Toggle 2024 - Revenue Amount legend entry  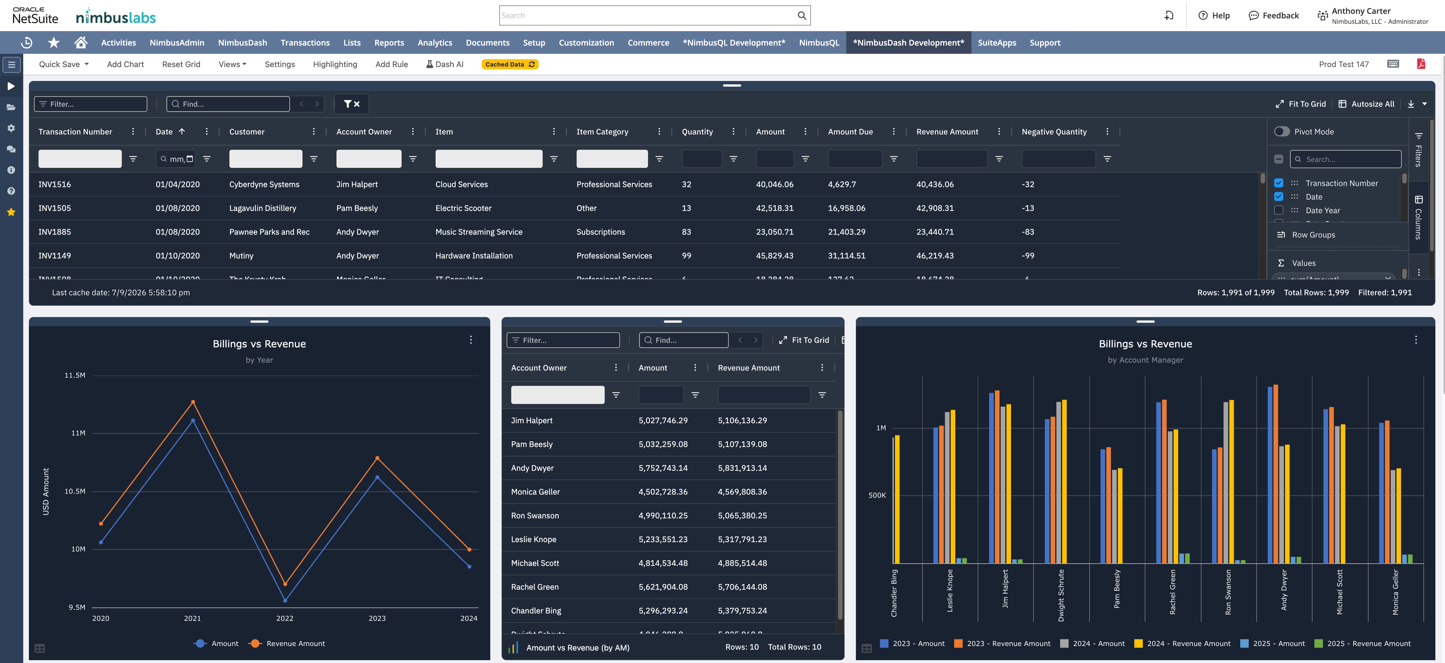point(1182,643)
